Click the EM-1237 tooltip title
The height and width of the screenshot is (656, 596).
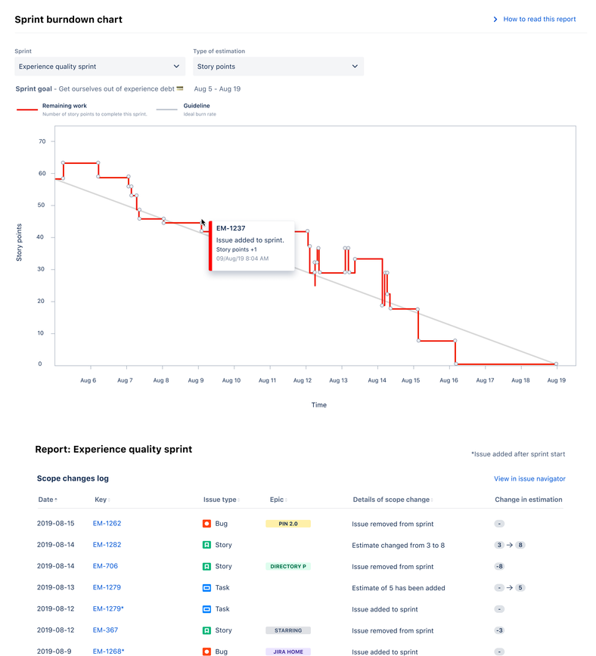pyautogui.click(x=231, y=228)
